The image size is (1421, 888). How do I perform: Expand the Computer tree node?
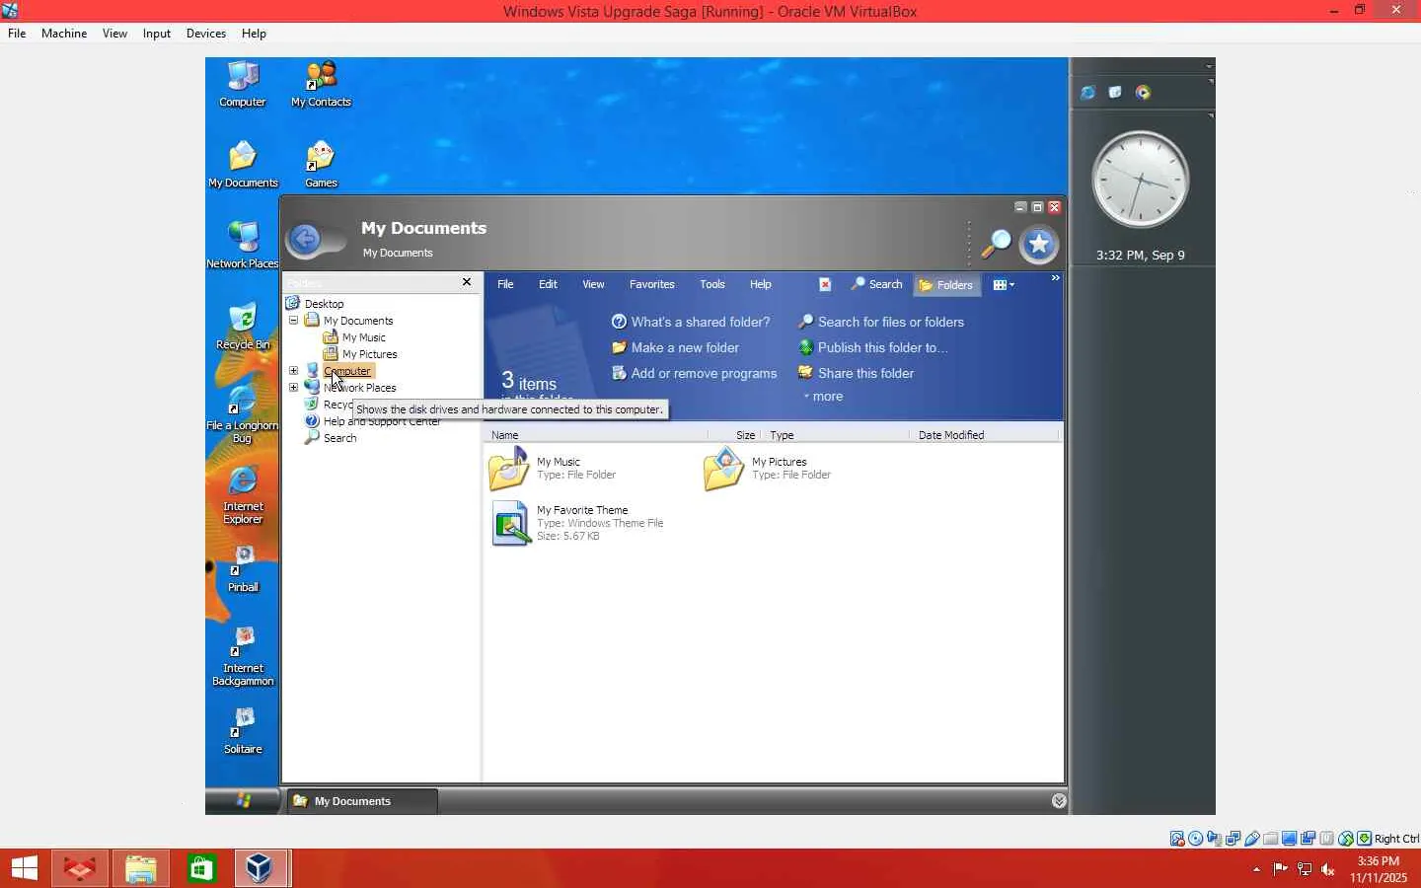click(293, 371)
